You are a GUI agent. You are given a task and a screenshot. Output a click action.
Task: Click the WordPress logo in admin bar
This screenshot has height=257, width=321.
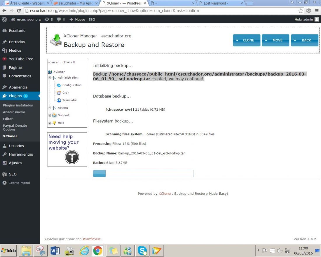(4, 20)
